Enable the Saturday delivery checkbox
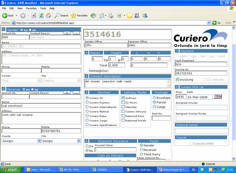This screenshot has width=236, height=173. coord(123,107)
